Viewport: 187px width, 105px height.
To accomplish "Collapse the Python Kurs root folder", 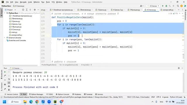I will [x=5, y=13].
